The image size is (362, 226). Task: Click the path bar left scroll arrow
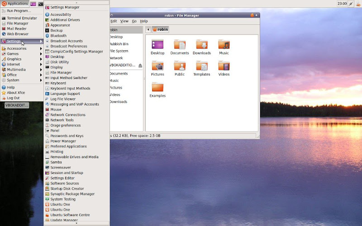pos(148,29)
